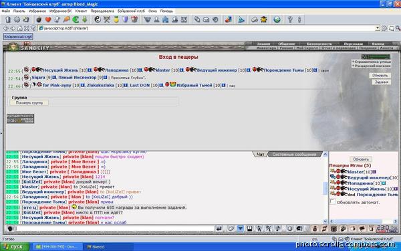Click the yin-yang toolbar icon

pos(98,19)
